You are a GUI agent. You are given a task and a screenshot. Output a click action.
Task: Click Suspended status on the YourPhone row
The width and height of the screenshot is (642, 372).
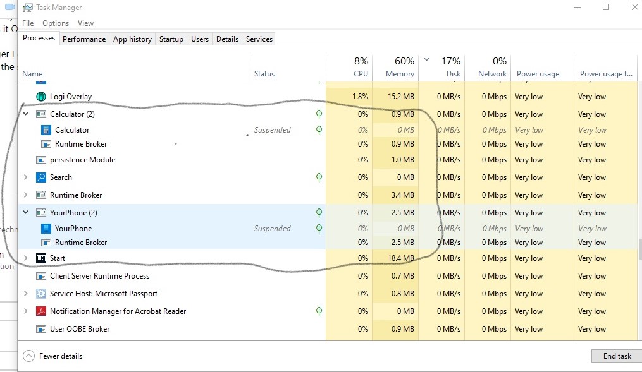[272, 229]
